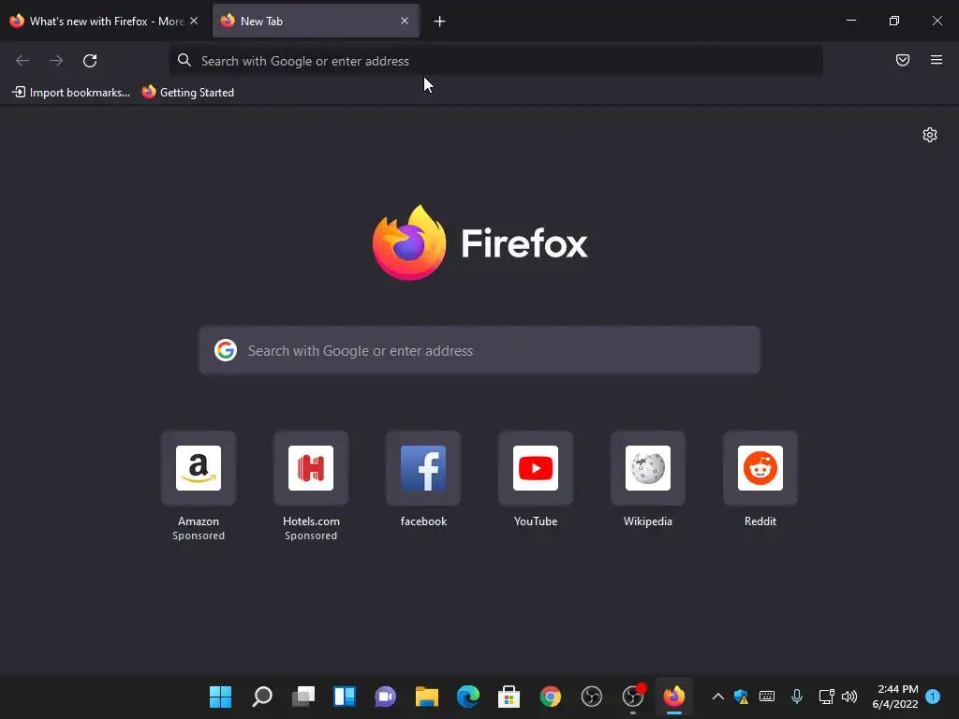Open network status tray icon
Image resolution: width=959 pixels, height=719 pixels.
[826, 697]
